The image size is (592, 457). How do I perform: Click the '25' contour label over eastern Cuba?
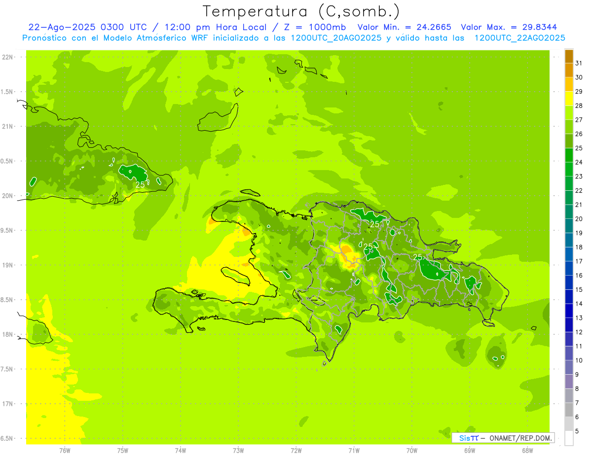tap(140, 184)
